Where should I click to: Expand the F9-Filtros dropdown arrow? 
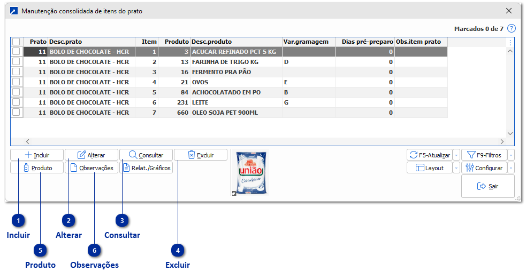[x=511, y=155]
